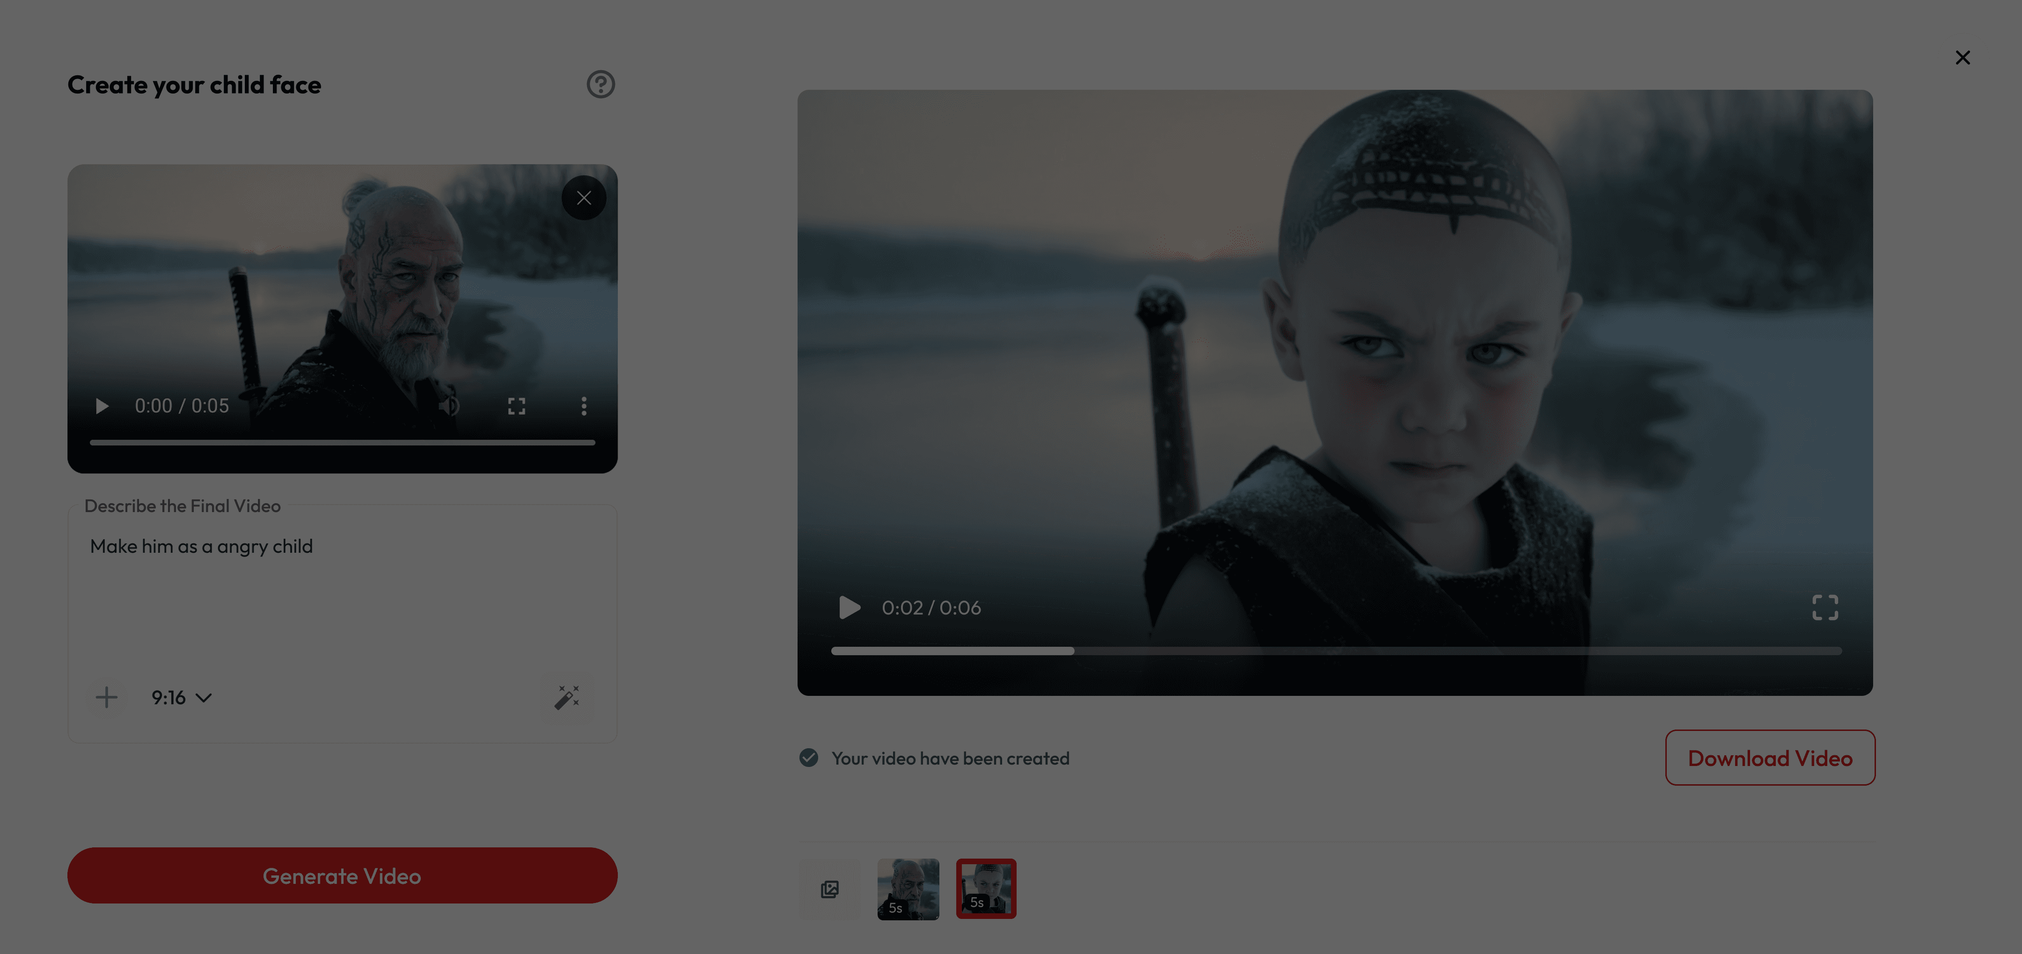Viewport: 2022px width, 954px height.
Task: Play the generated child video
Action: 850,607
